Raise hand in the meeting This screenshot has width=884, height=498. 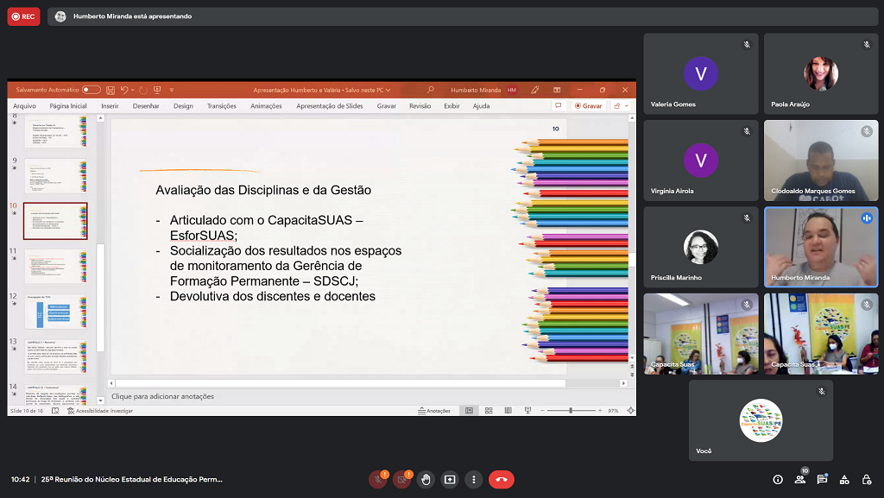tap(426, 479)
